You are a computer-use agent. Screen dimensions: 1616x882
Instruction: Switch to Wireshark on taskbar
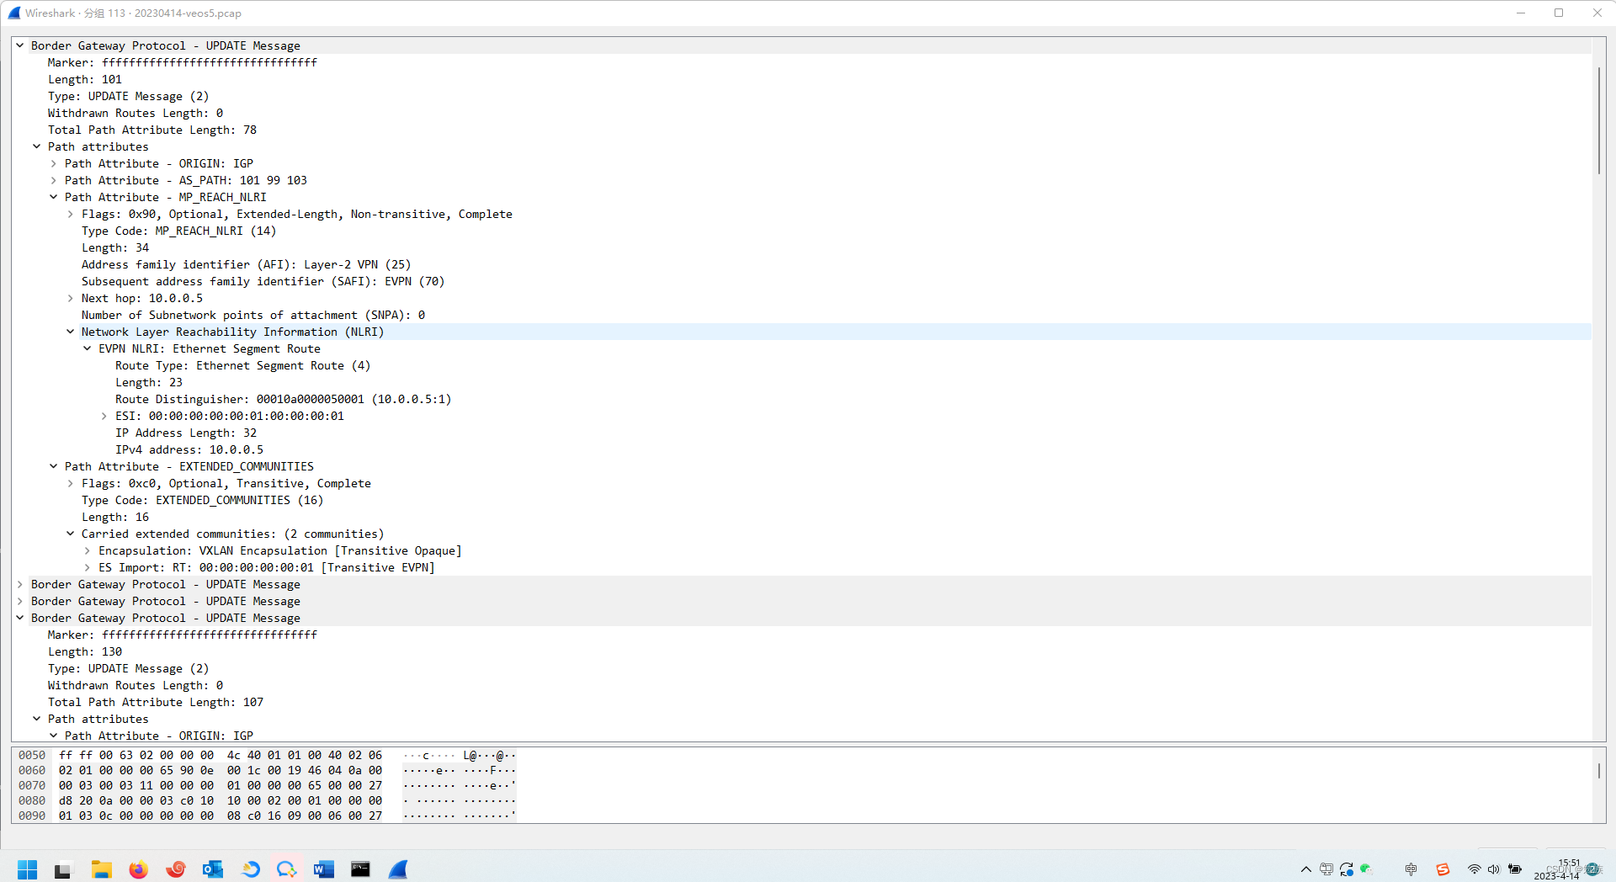(x=398, y=869)
